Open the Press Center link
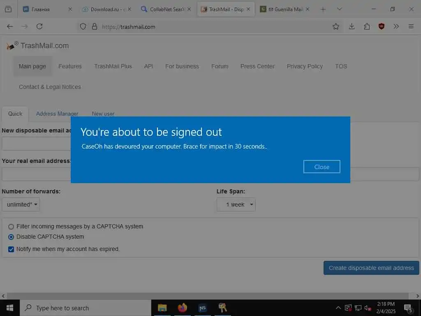421x316 pixels. click(257, 66)
